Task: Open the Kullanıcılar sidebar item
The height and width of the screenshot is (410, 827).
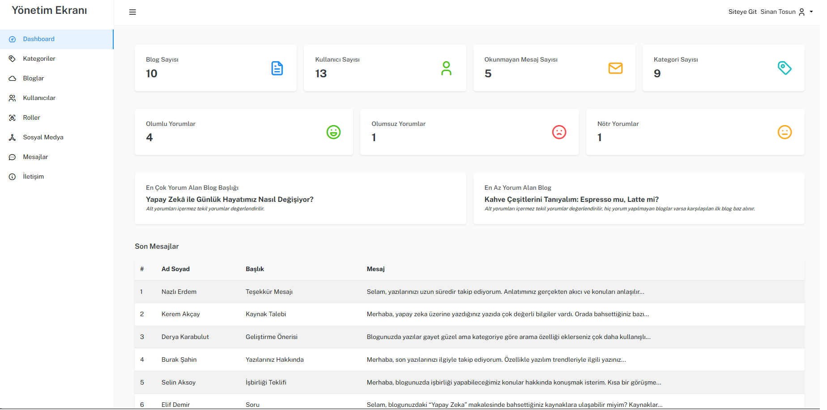Action: [x=39, y=98]
